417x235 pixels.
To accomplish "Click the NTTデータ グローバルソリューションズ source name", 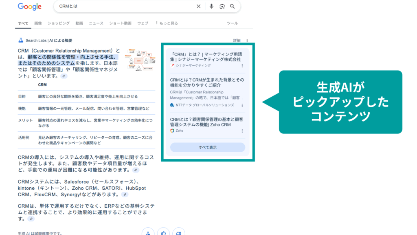I will 205,105.
